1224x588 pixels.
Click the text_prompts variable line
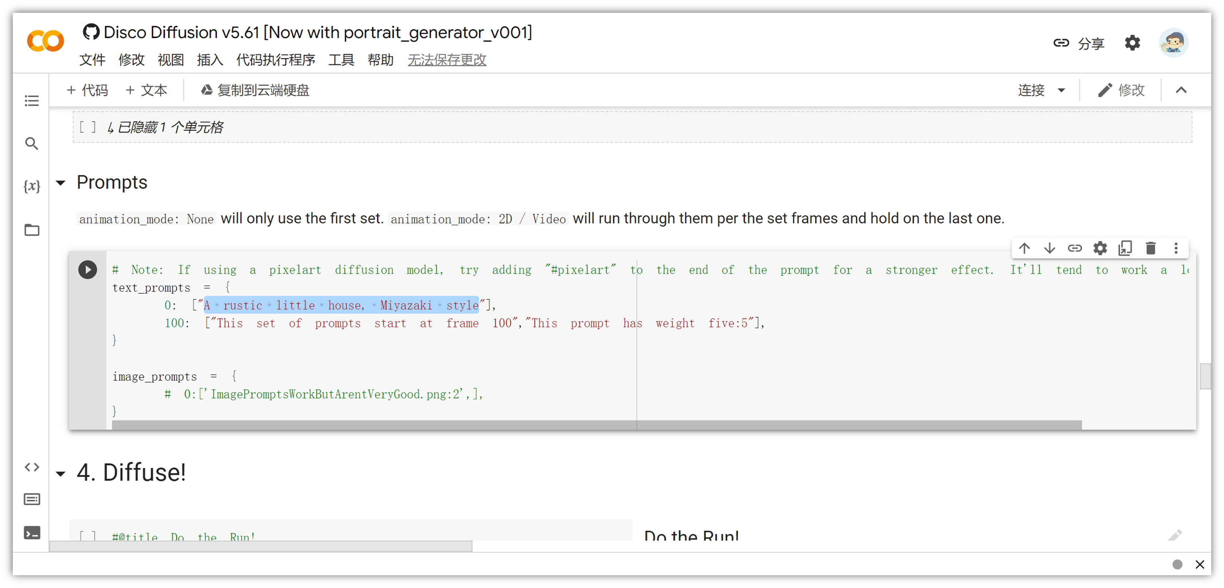(x=171, y=287)
